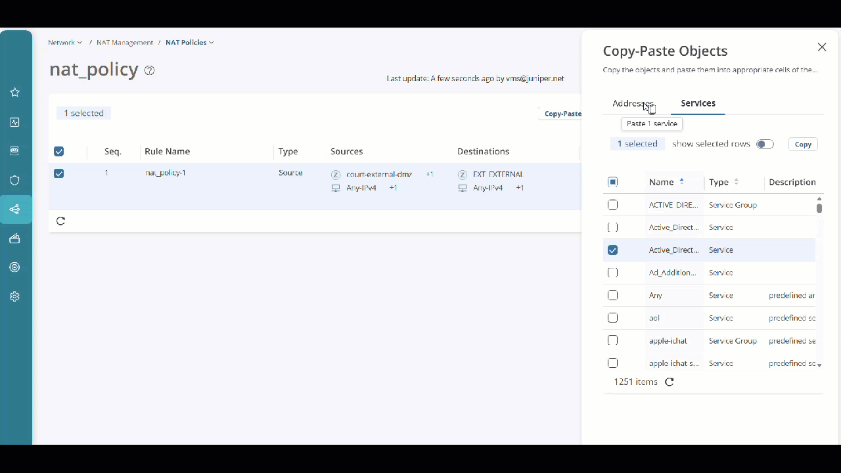
Task: Enable the show selected rows toggle
Action: tap(765, 145)
